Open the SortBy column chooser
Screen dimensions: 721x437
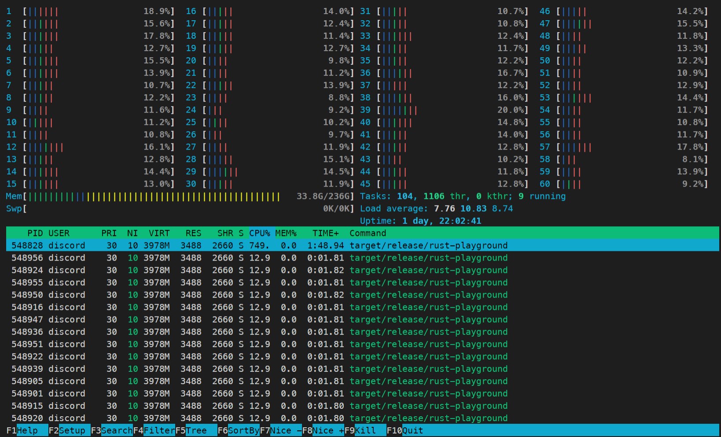238,430
